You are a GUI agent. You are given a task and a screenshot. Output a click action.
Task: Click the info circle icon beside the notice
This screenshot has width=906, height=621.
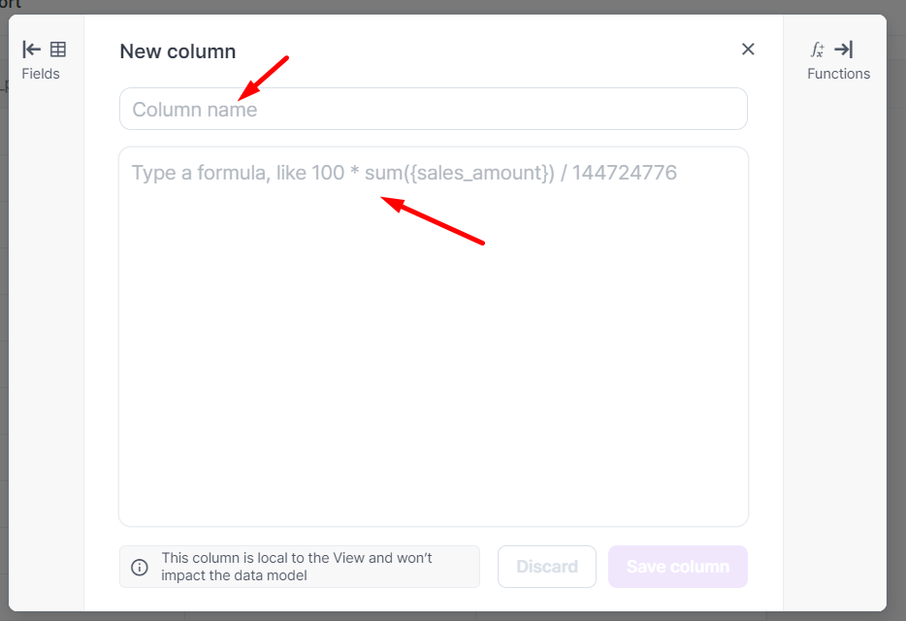click(140, 567)
